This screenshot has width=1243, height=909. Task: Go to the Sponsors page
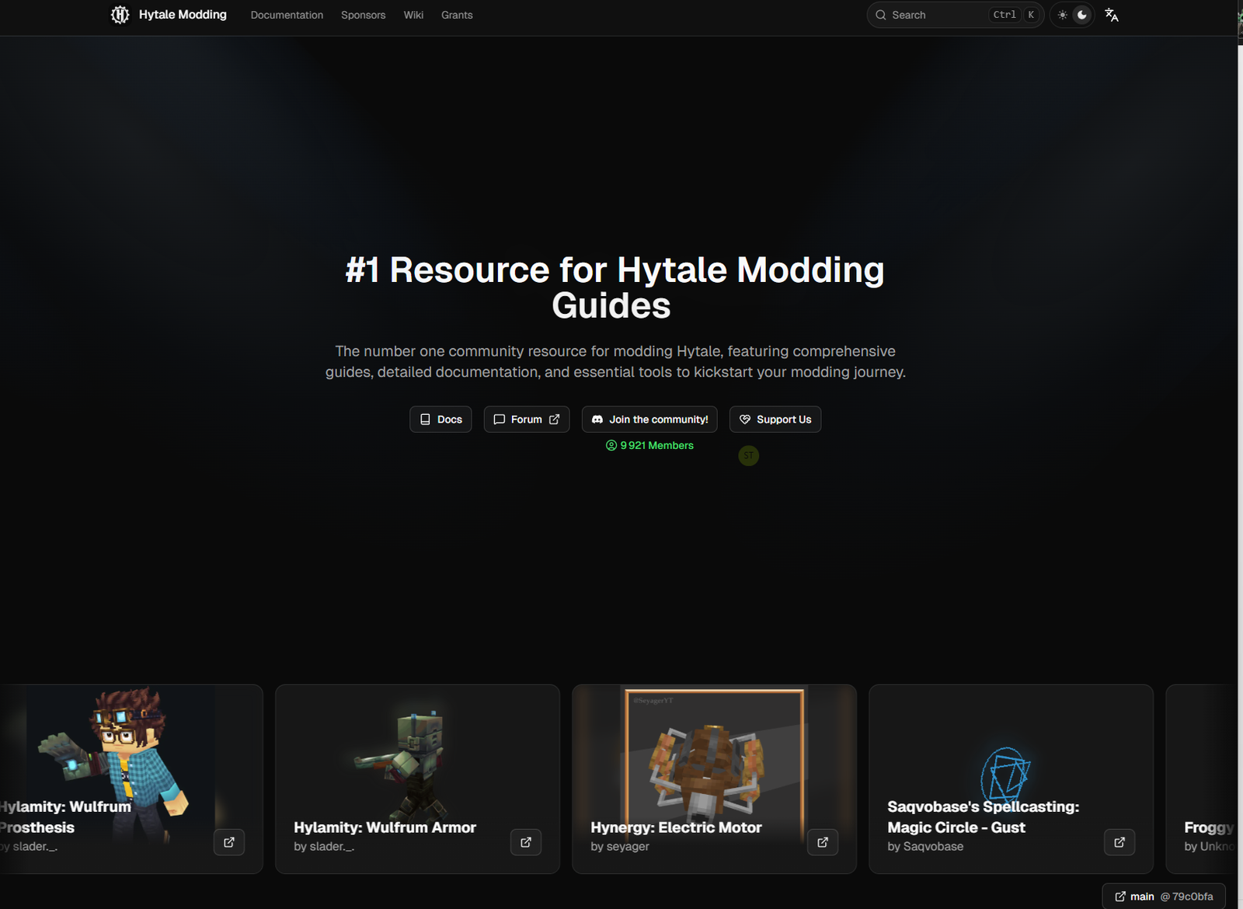pyautogui.click(x=363, y=15)
